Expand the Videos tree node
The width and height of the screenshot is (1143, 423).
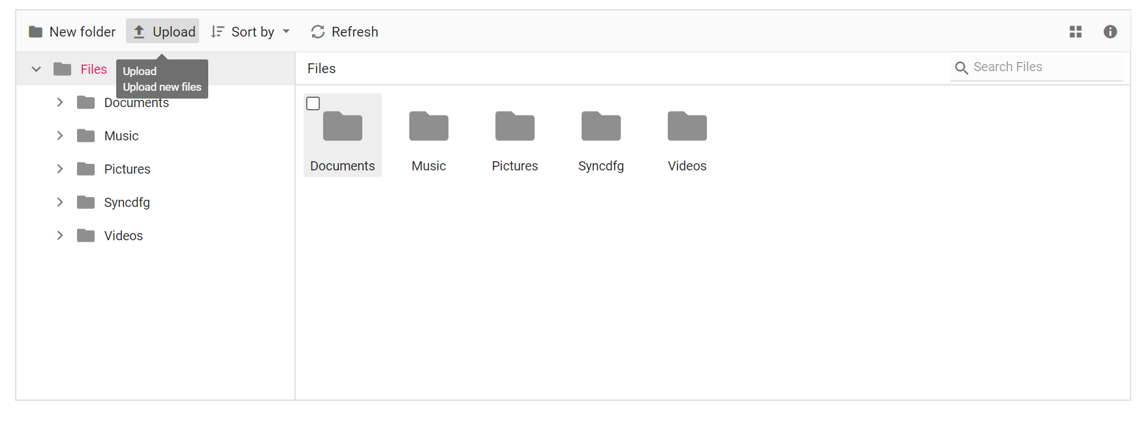60,236
